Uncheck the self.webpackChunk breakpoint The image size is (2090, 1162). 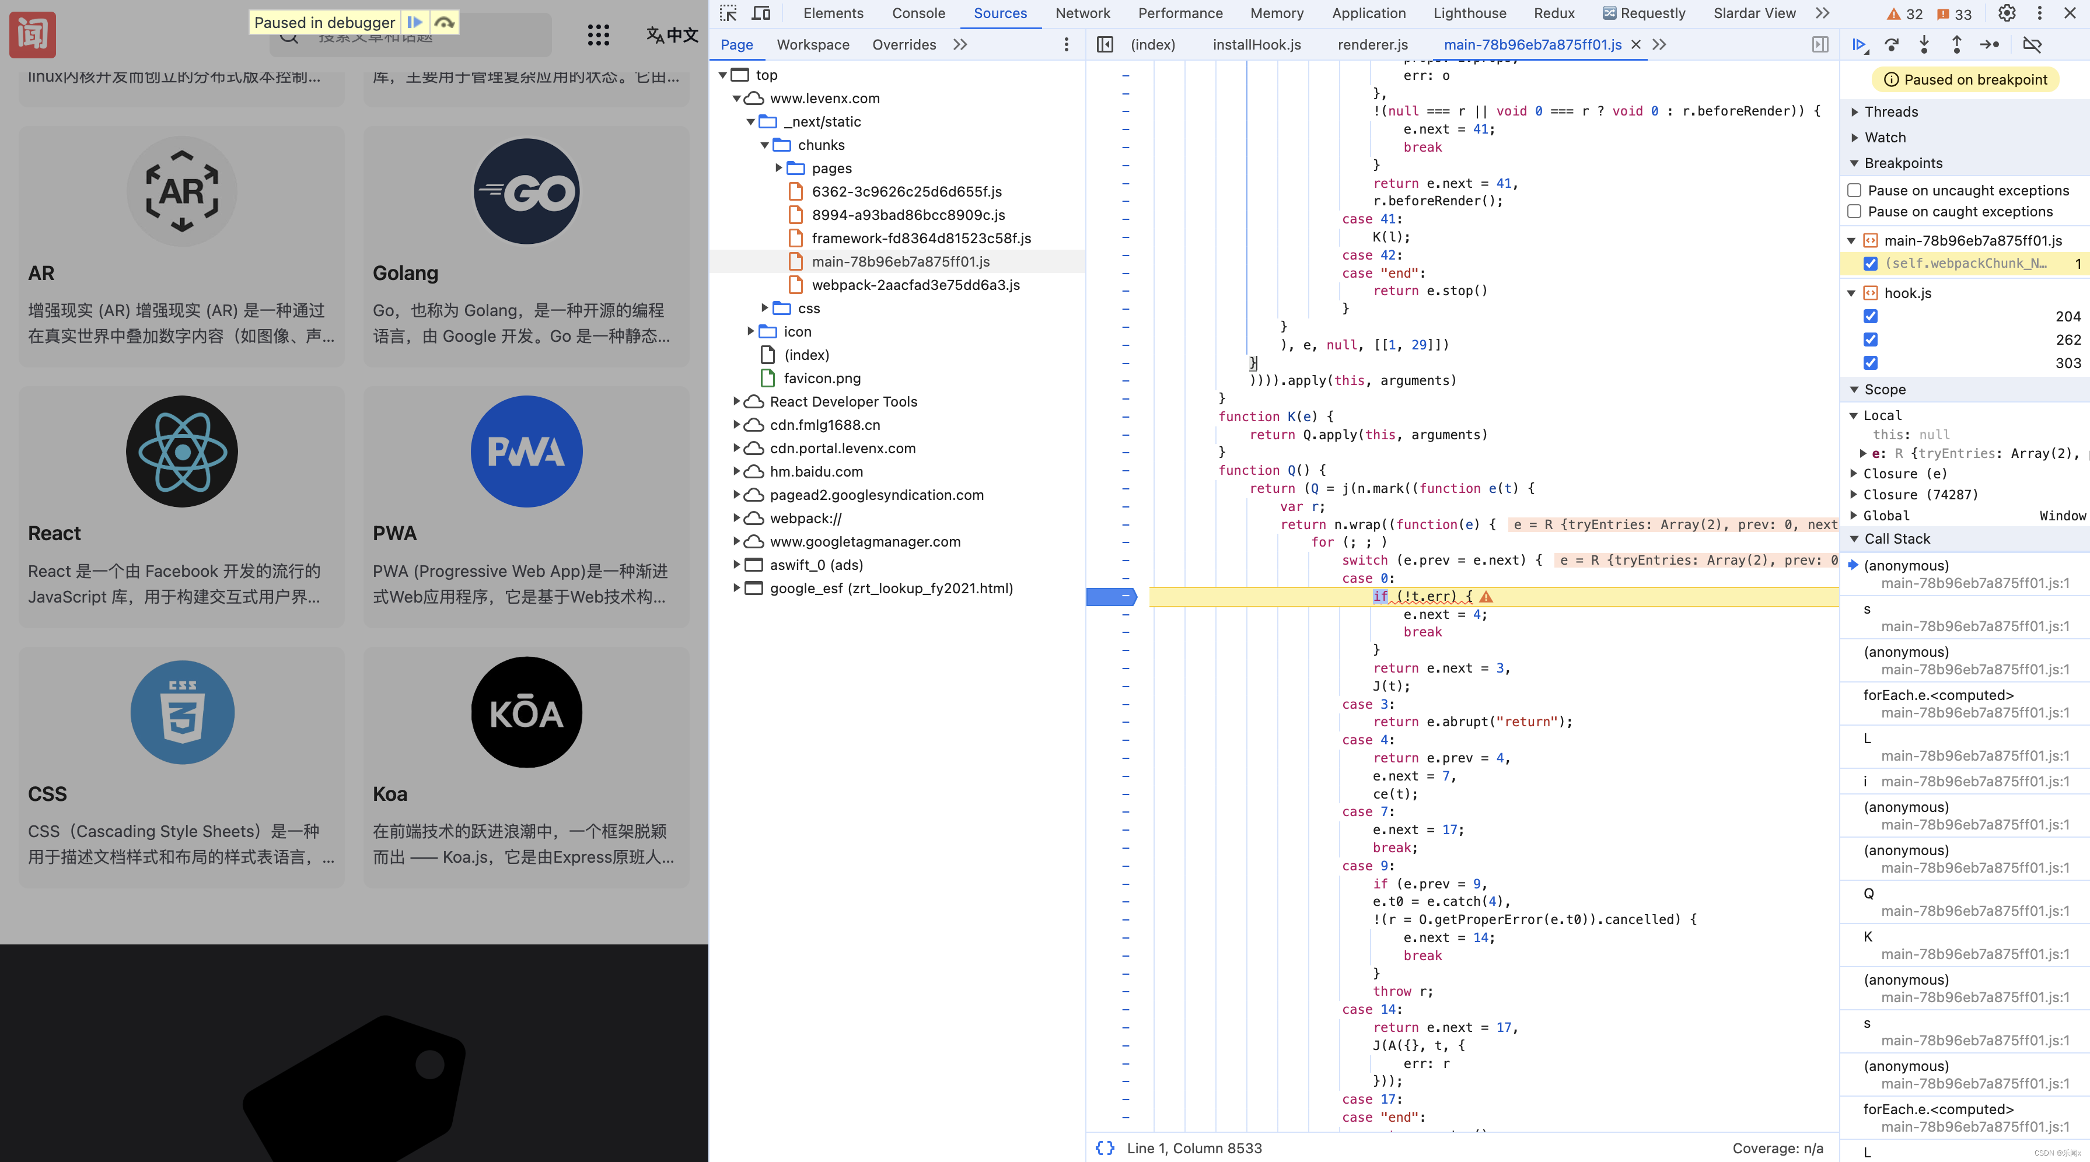[1870, 264]
